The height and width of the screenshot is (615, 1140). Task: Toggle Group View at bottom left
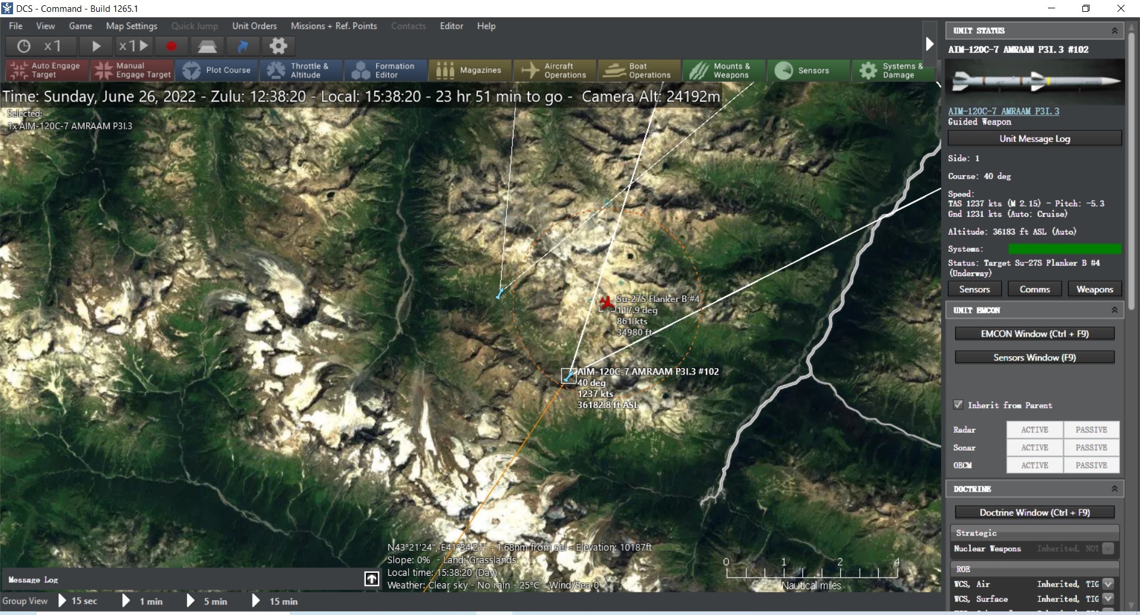(25, 601)
